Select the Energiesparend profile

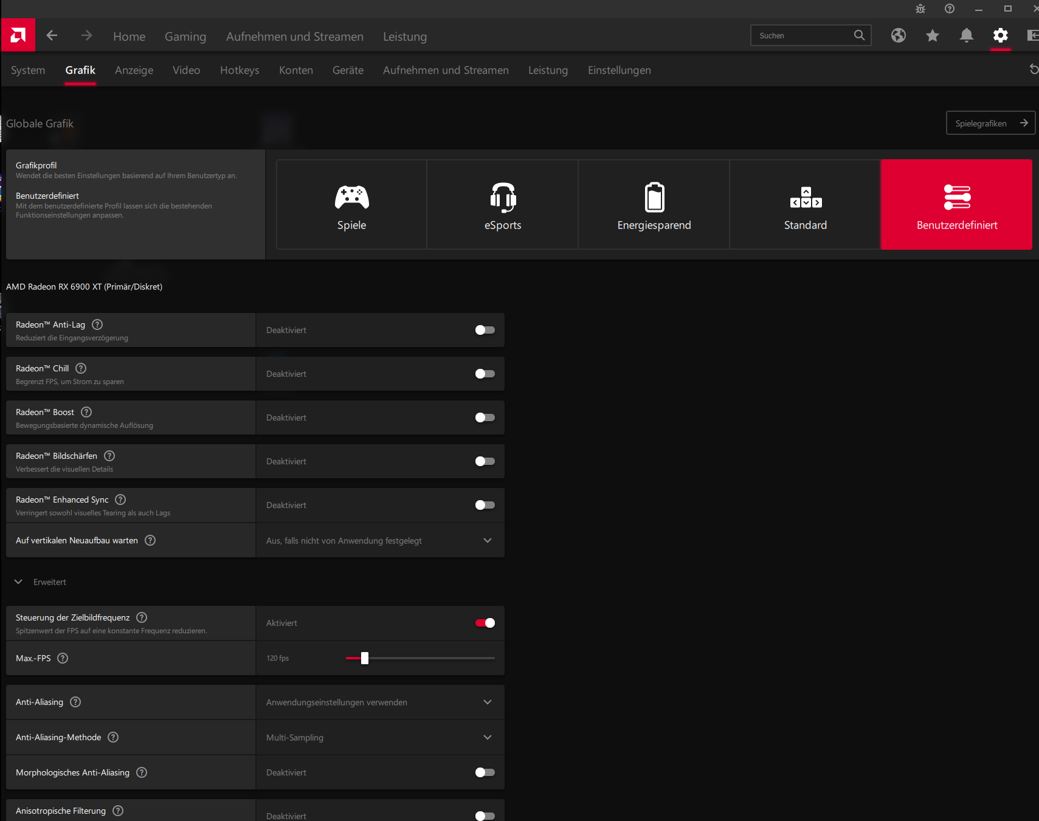(x=654, y=205)
